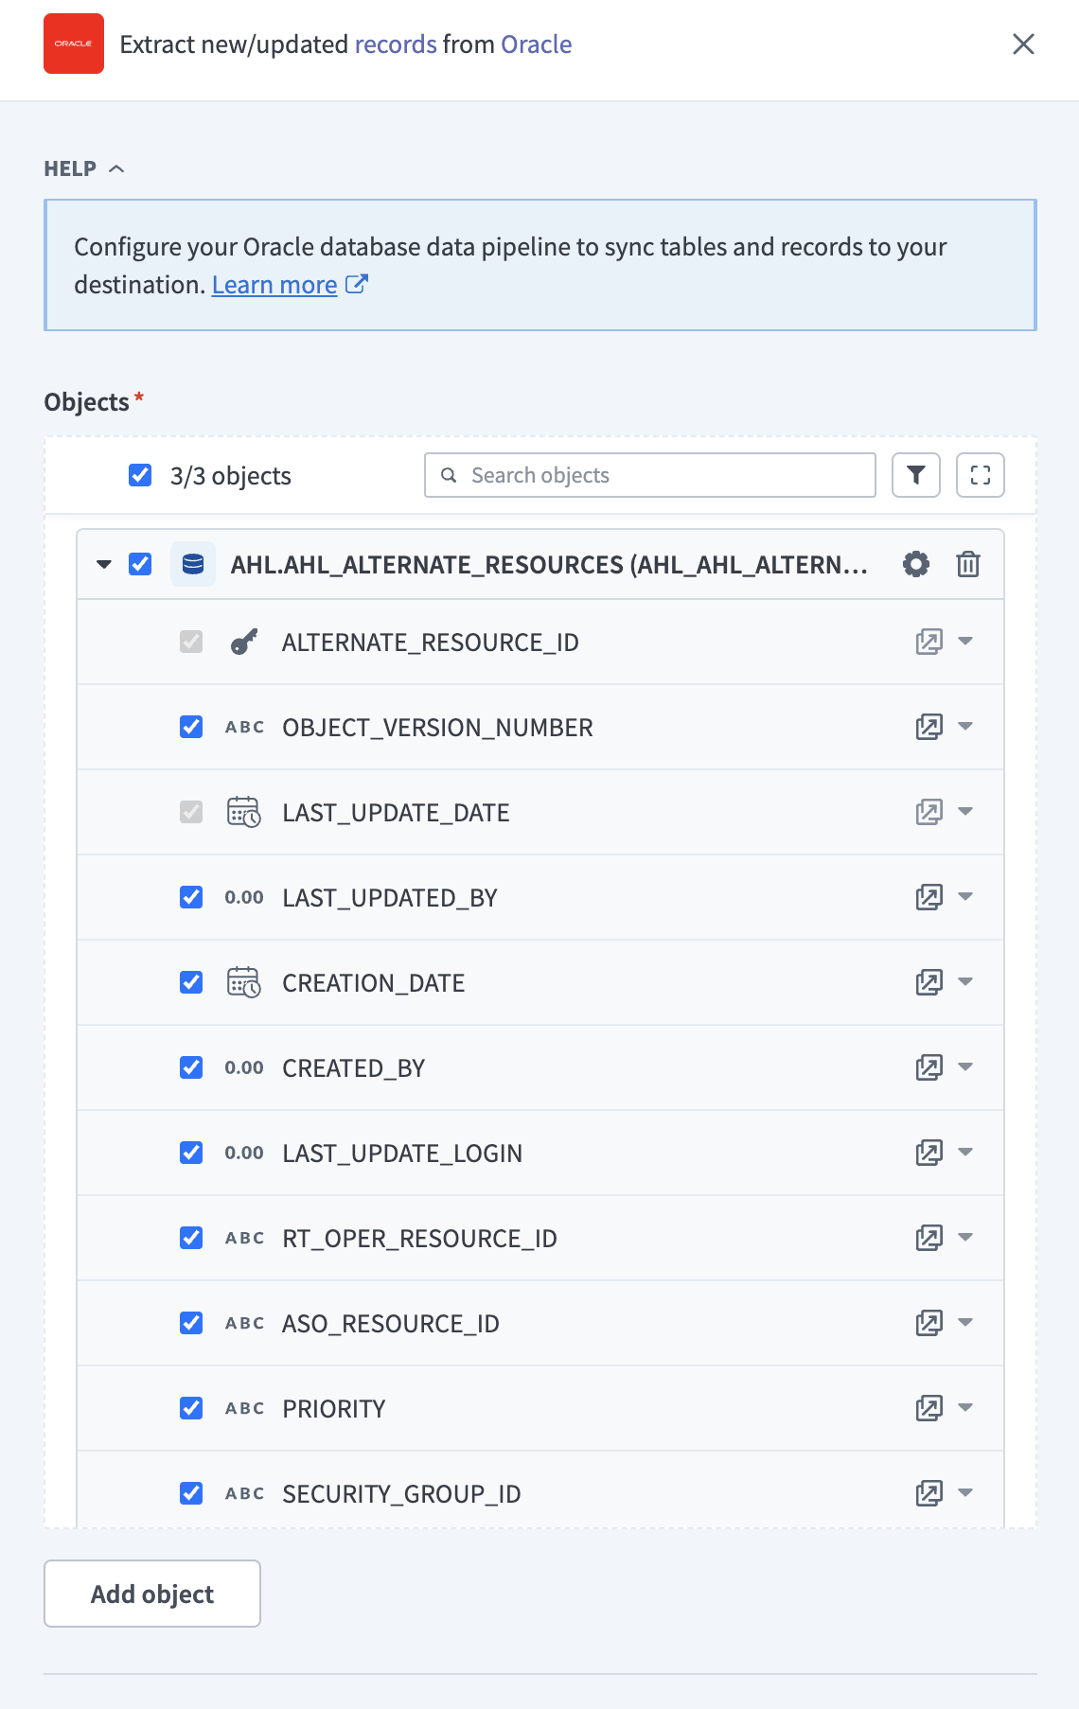Screen dimensions: 1079x1709
Task: Click the Oracle logo icon in the header
Action: click(74, 44)
